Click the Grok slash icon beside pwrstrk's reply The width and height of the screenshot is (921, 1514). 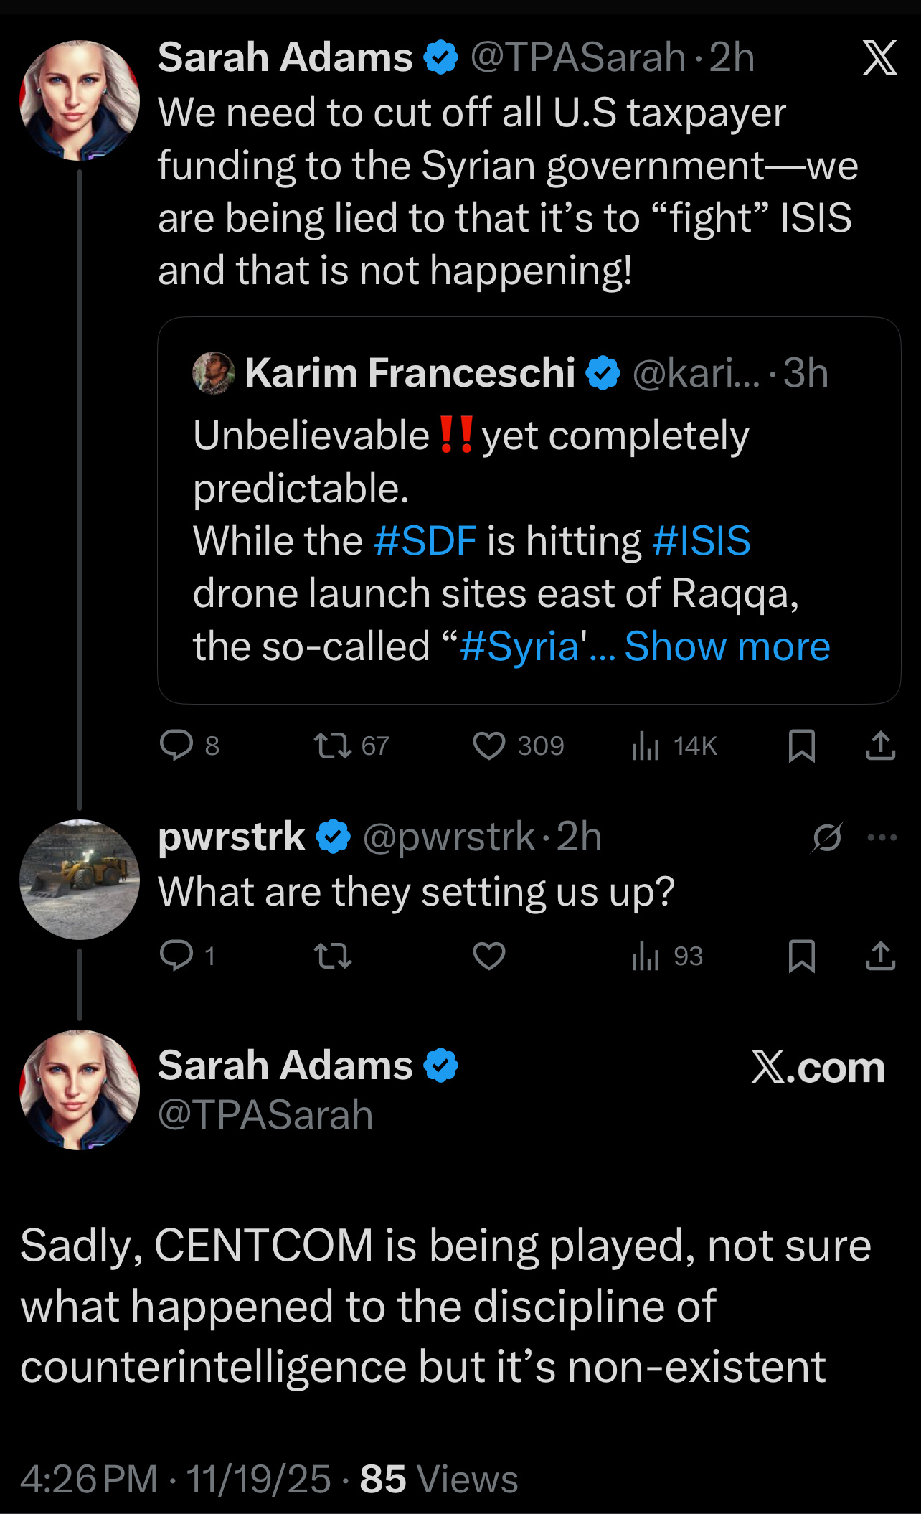pos(827,837)
